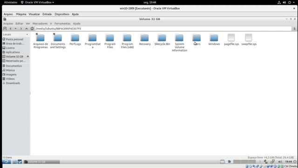298x168 pixels.
Task: Open the Marcadores menu
Action: pyautogui.click(x=40, y=23)
